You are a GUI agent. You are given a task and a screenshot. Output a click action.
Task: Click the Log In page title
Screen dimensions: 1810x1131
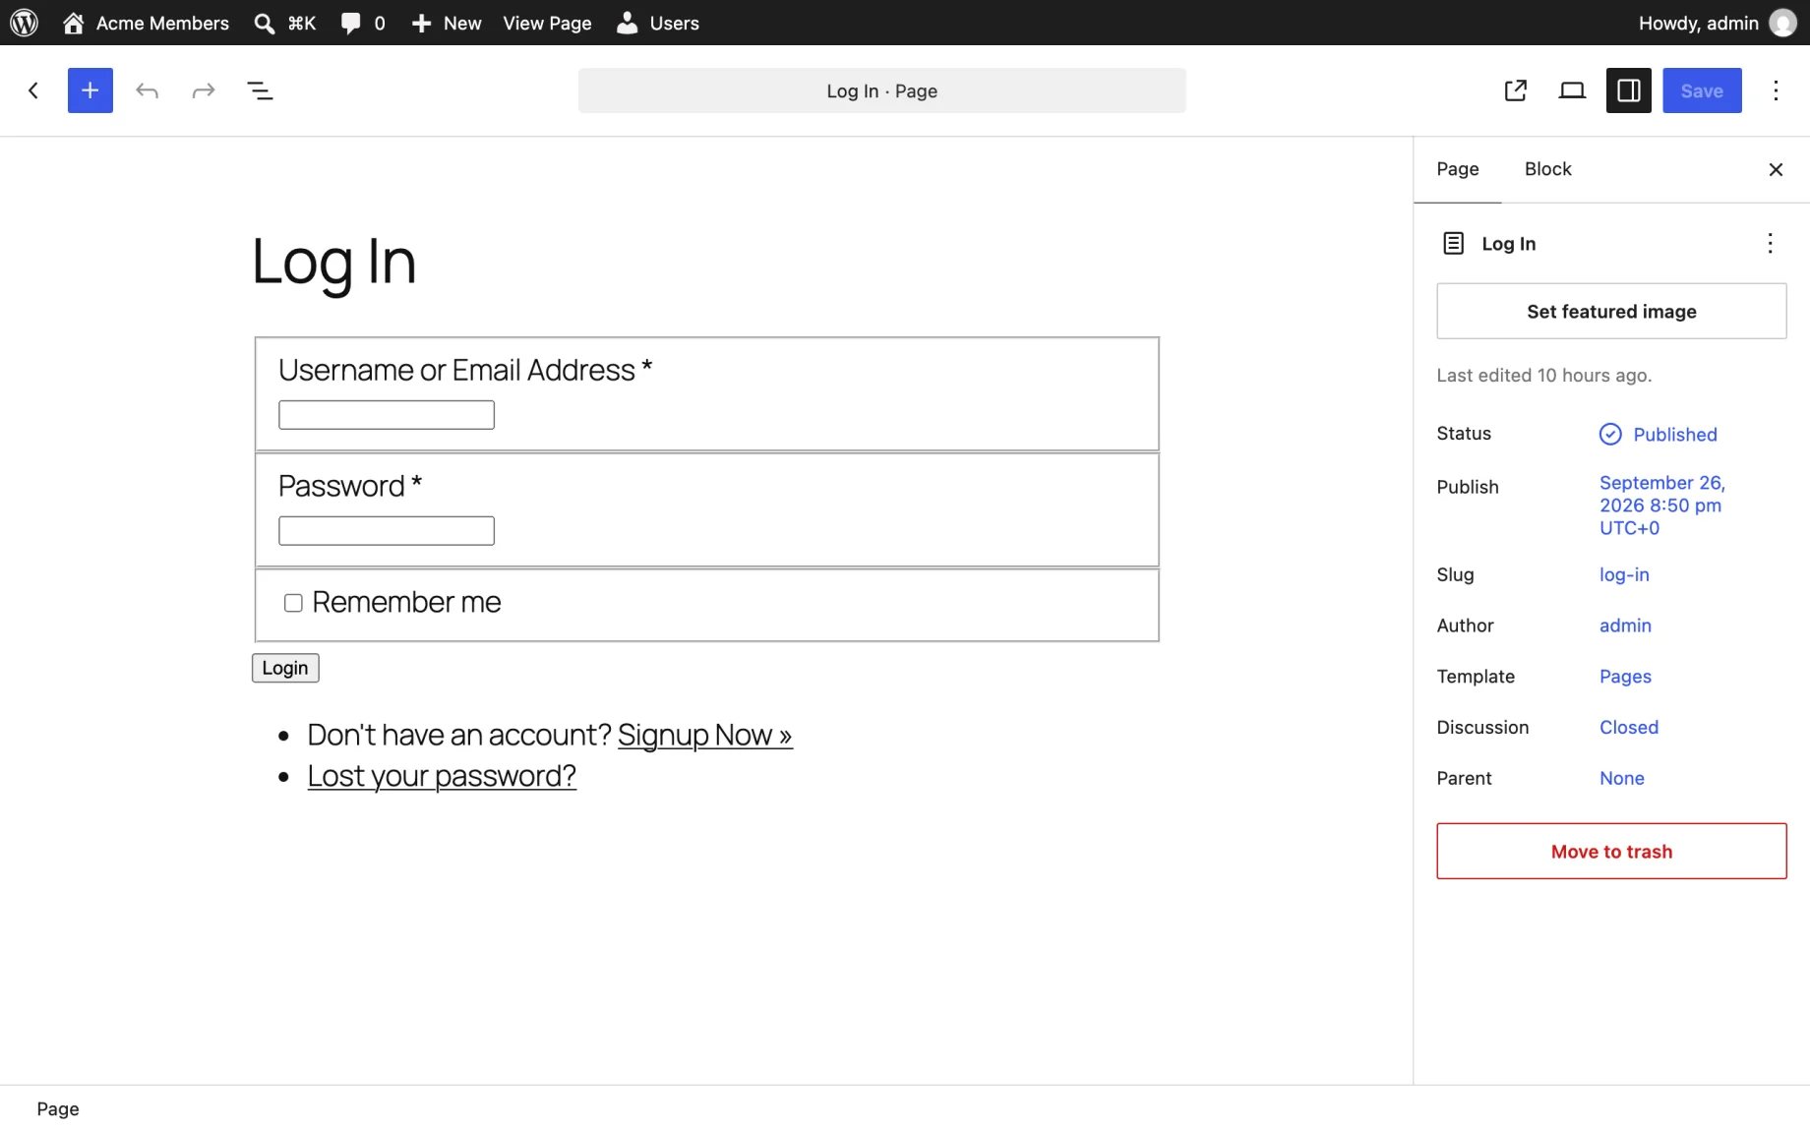[334, 262]
